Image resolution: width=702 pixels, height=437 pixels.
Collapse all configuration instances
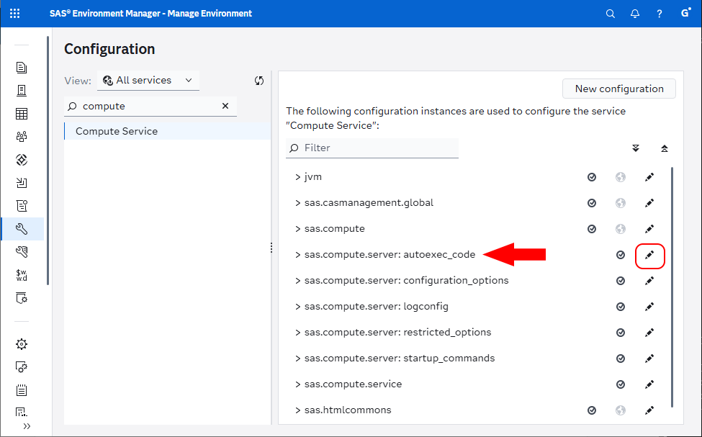(x=665, y=148)
